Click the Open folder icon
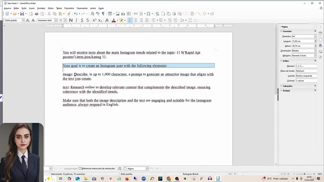This screenshot has height=182, width=324. [15, 14]
